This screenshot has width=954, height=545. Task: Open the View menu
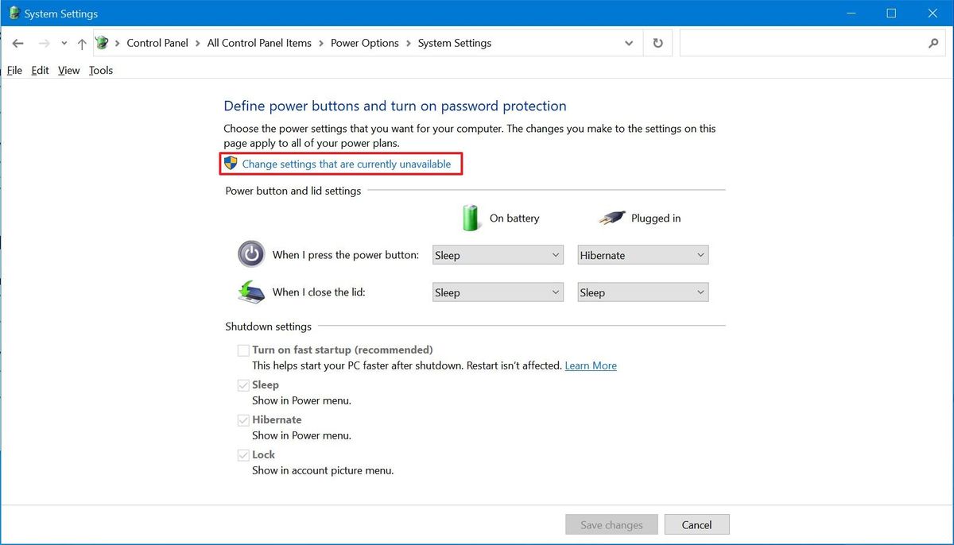point(68,70)
